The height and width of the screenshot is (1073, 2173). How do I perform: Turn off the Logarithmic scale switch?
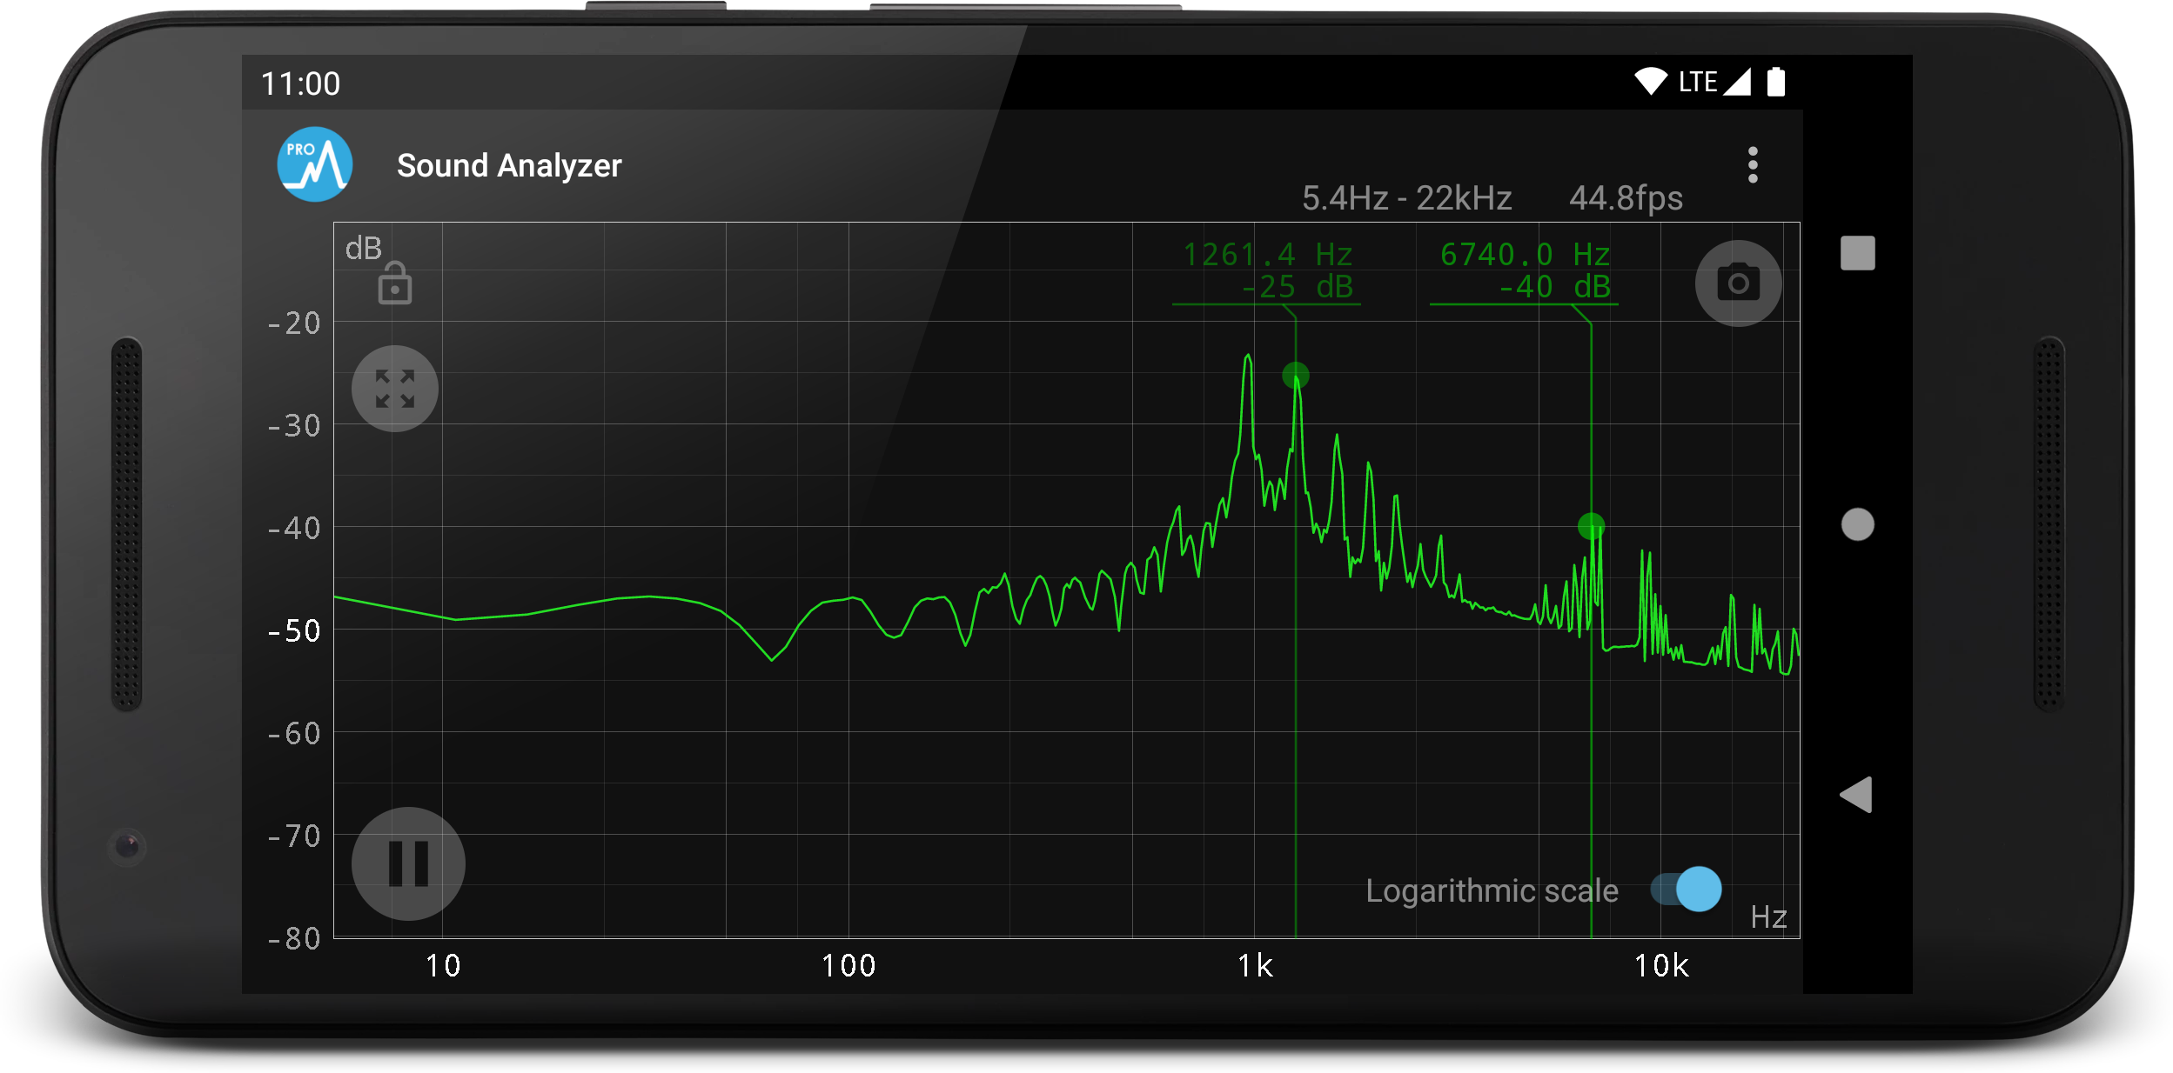coord(1686,889)
